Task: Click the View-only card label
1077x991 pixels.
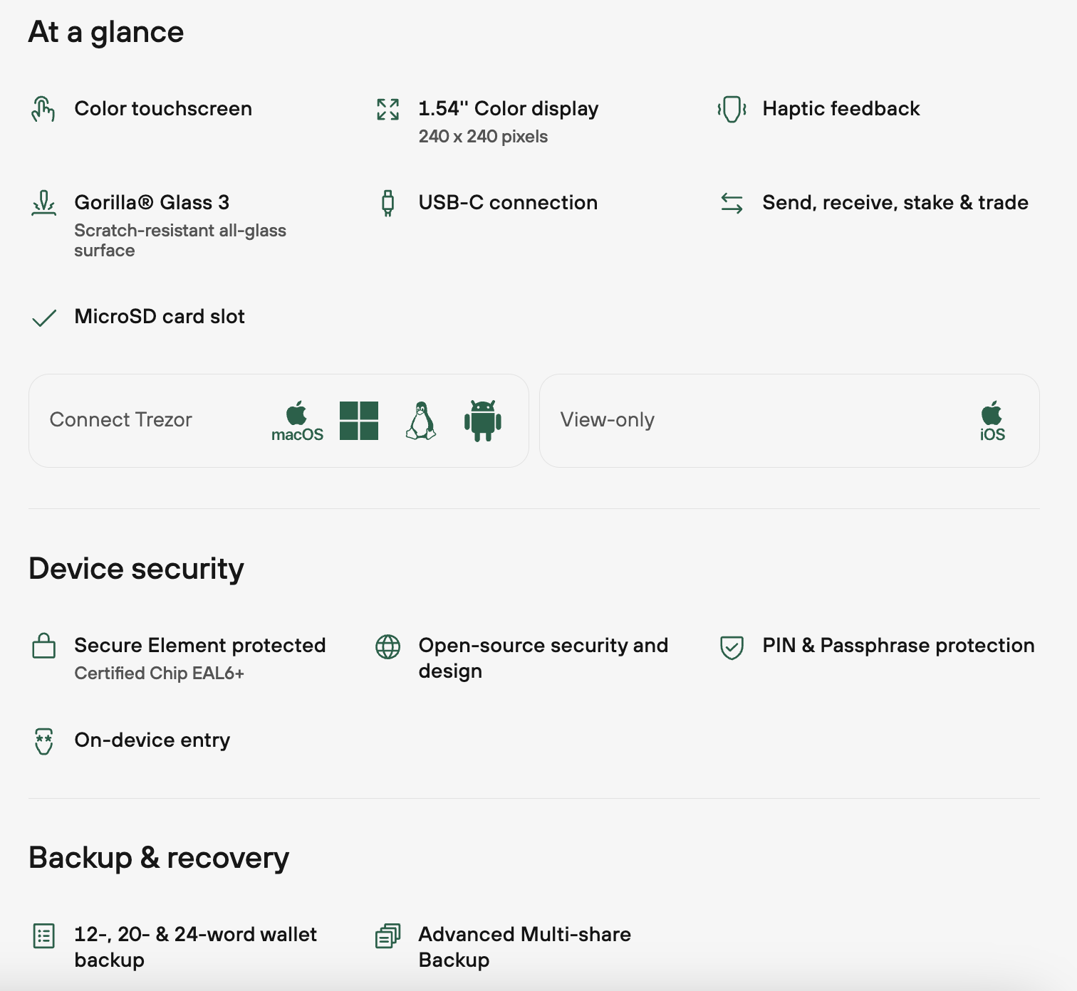Action: pyautogui.click(x=607, y=420)
